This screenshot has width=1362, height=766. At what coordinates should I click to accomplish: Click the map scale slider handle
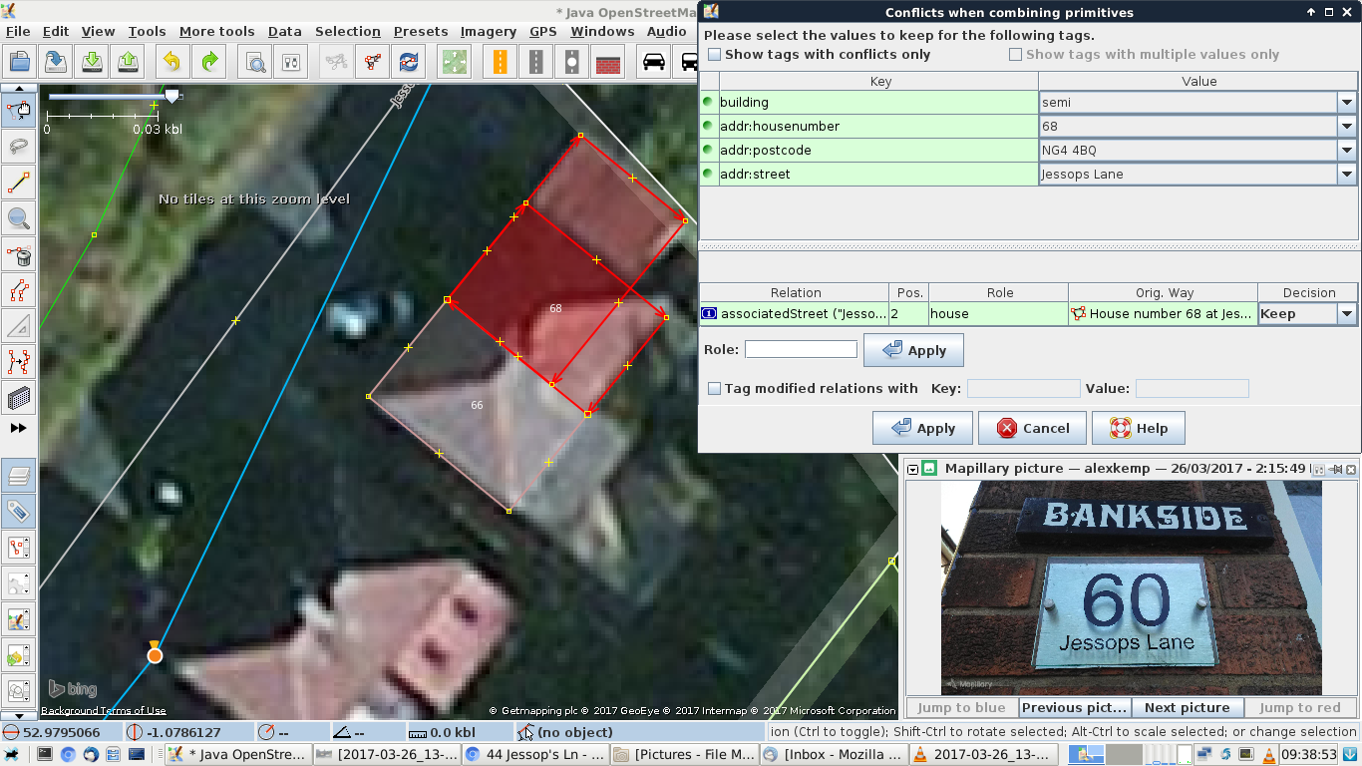click(171, 96)
